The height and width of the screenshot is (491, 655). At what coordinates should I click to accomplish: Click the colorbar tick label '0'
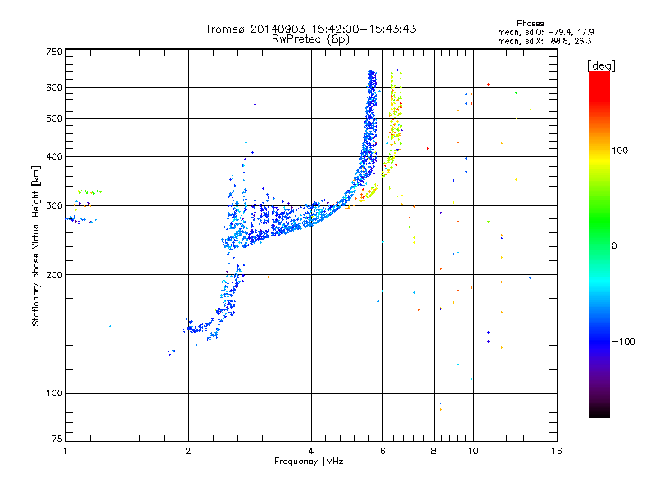coord(613,246)
